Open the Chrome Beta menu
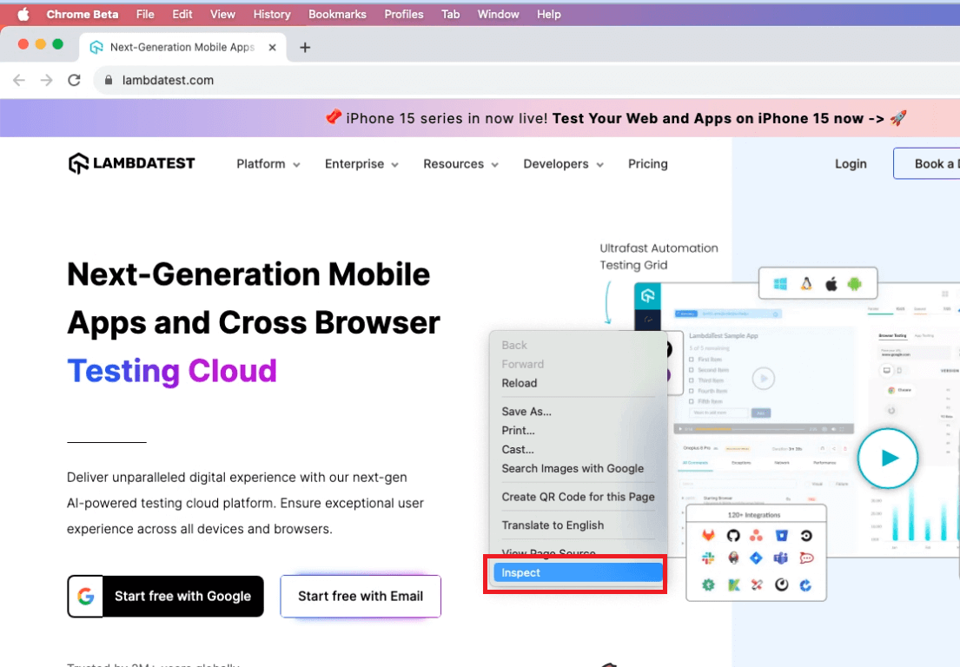This screenshot has height=667, width=960. 82,14
